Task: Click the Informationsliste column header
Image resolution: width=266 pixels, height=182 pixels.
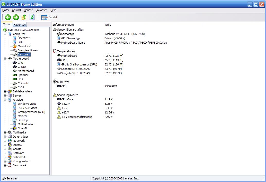Action: [77, 25]
